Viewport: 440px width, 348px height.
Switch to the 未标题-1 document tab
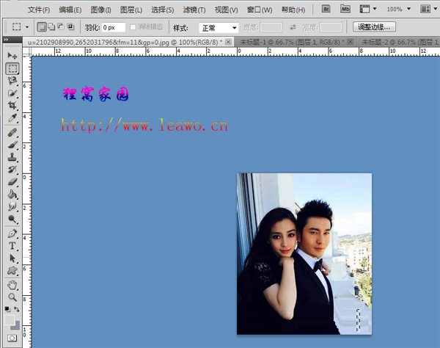pos(293,42)
